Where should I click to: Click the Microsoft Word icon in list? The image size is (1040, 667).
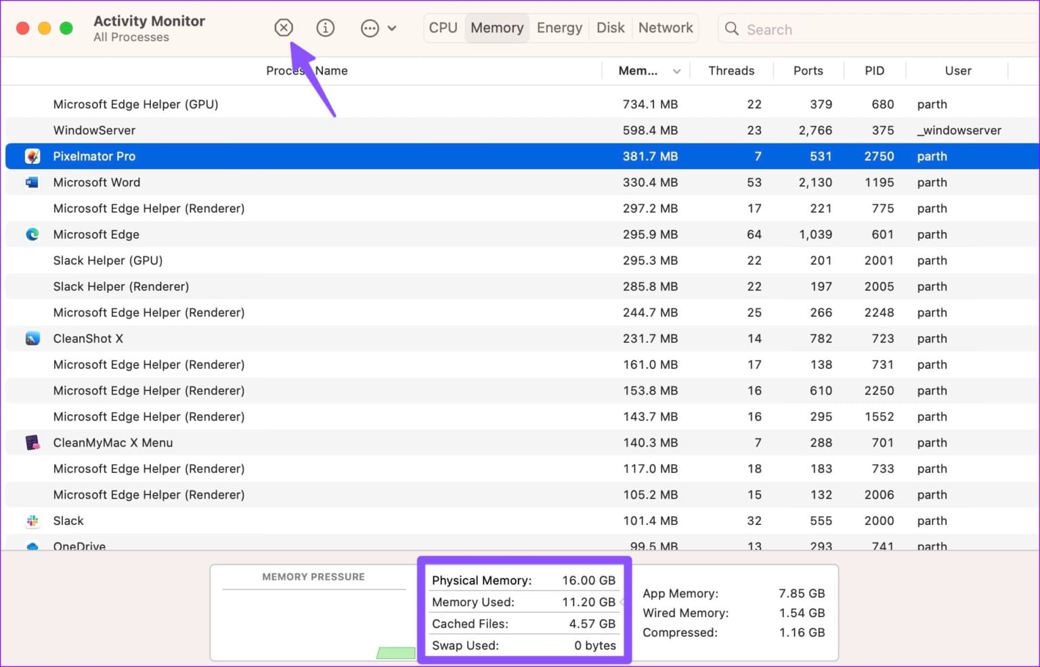(32, 183)
